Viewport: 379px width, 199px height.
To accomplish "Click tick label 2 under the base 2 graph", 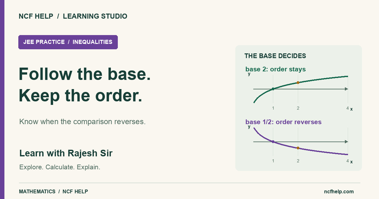I will pyautogui.click(x=298, y=108).
